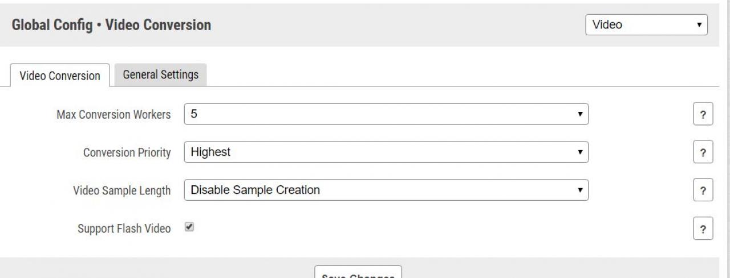
Task: Click the arrow on the Highest priority selector
Action: click(x=579, y=152)
